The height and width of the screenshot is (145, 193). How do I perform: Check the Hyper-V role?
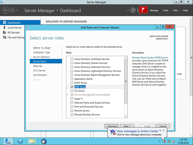72,99
